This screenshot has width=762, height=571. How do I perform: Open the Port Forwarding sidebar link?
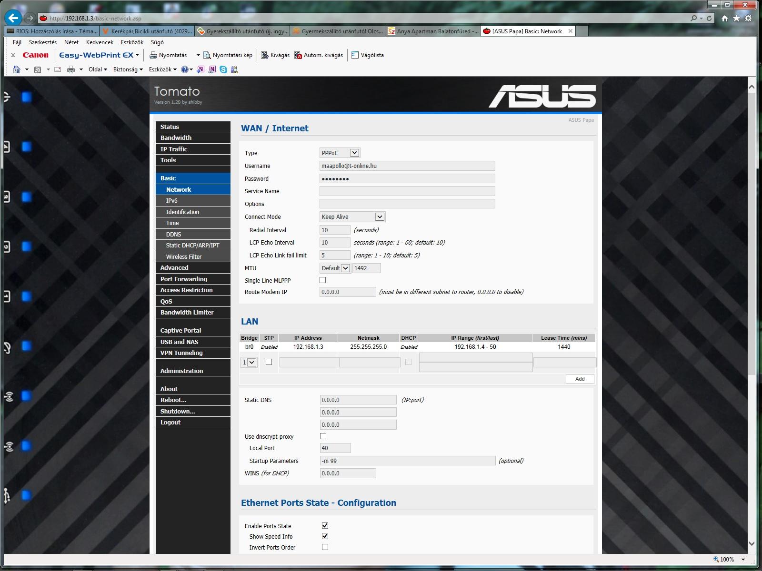(x=193, y=279)
